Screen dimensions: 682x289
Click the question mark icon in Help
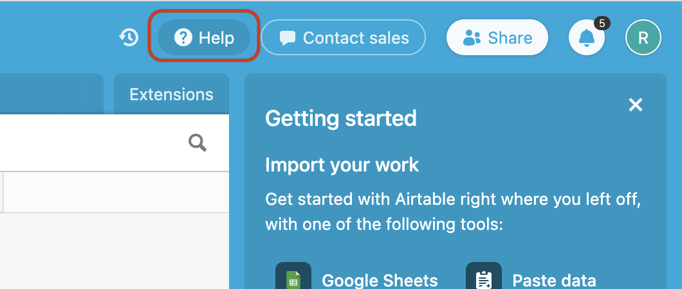[x=183, y=38]
